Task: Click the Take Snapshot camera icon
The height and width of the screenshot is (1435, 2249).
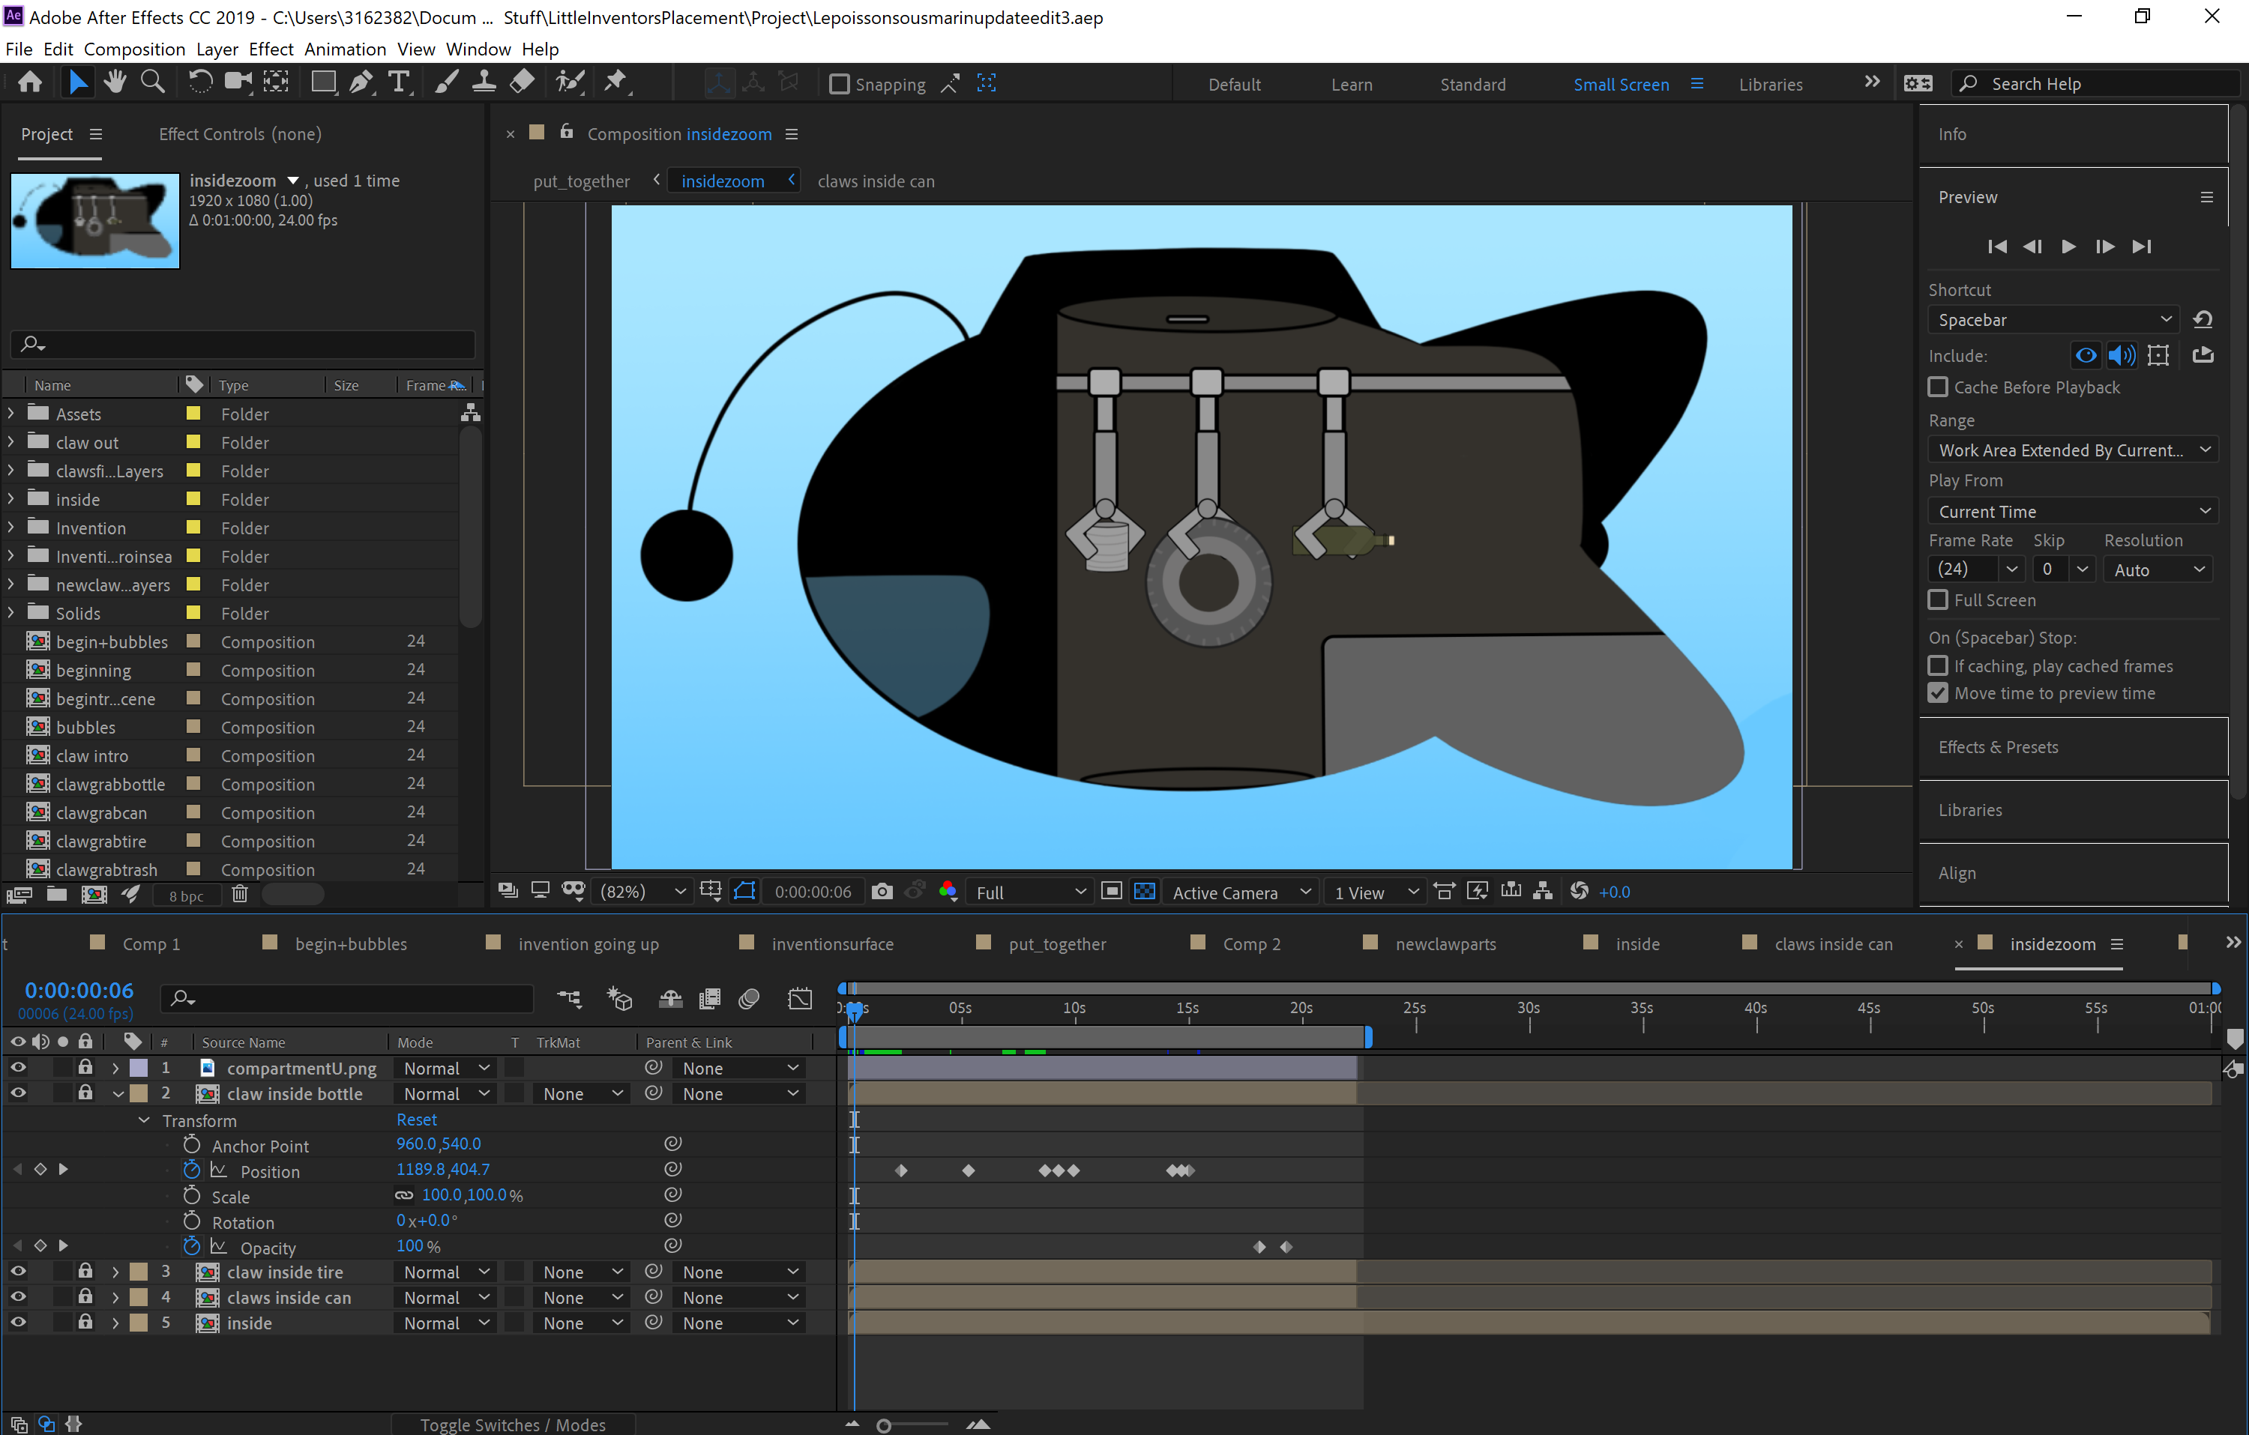Action: tap(882, 892)
